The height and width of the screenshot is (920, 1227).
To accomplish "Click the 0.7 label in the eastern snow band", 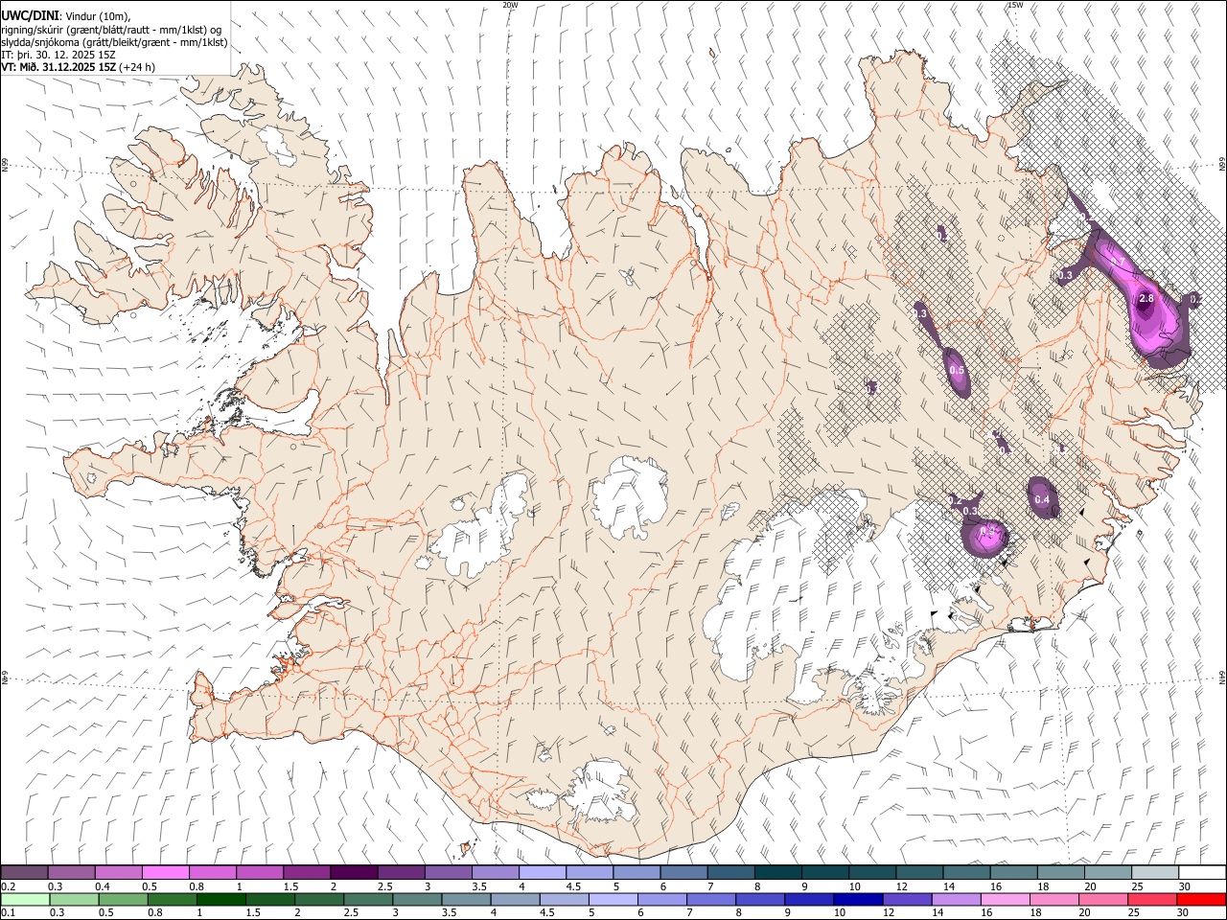I will (x=1117, y=262).
